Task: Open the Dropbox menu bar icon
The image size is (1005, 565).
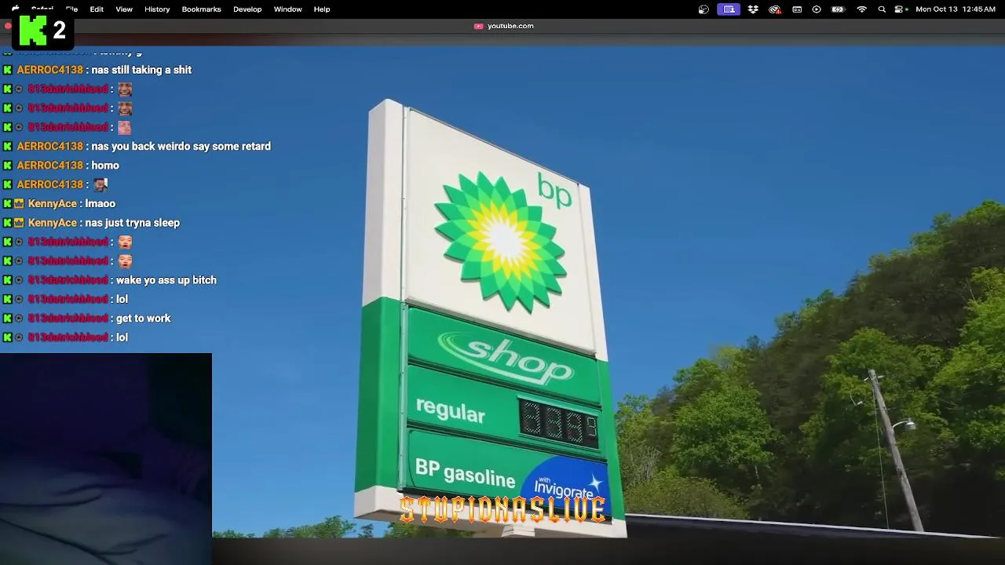Action: tap(753, 9)
